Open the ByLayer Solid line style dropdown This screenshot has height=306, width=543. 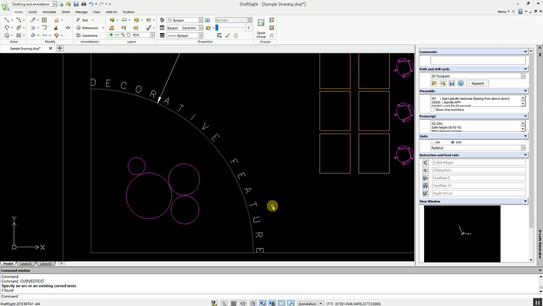click(x=200, y=28)
